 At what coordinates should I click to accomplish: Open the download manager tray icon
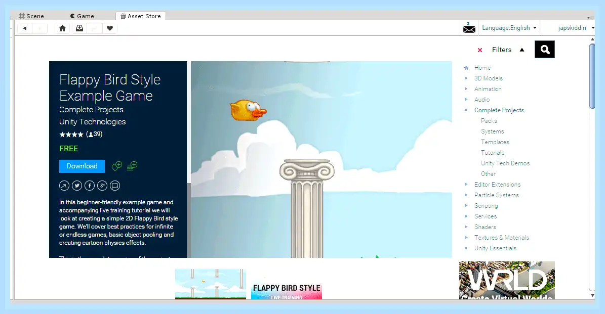[79, 28]
